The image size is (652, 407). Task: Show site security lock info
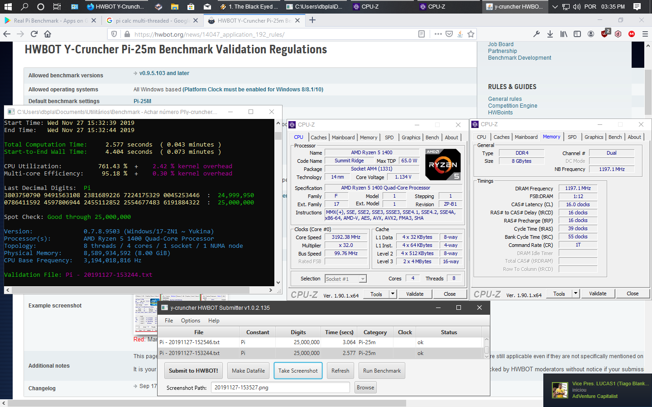click(x=127, y=34)
